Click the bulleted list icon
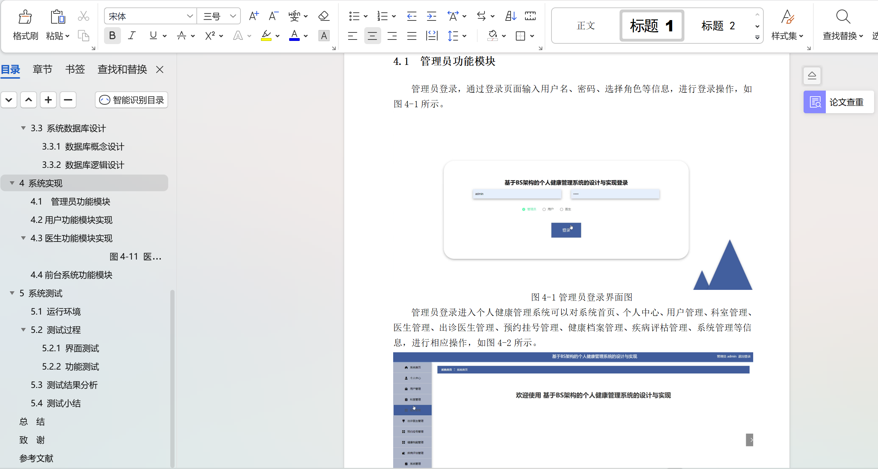 (354, 16)
